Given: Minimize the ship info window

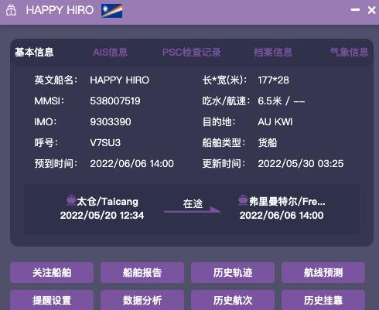Looking at the screenshot, I should tap(355, 10).
